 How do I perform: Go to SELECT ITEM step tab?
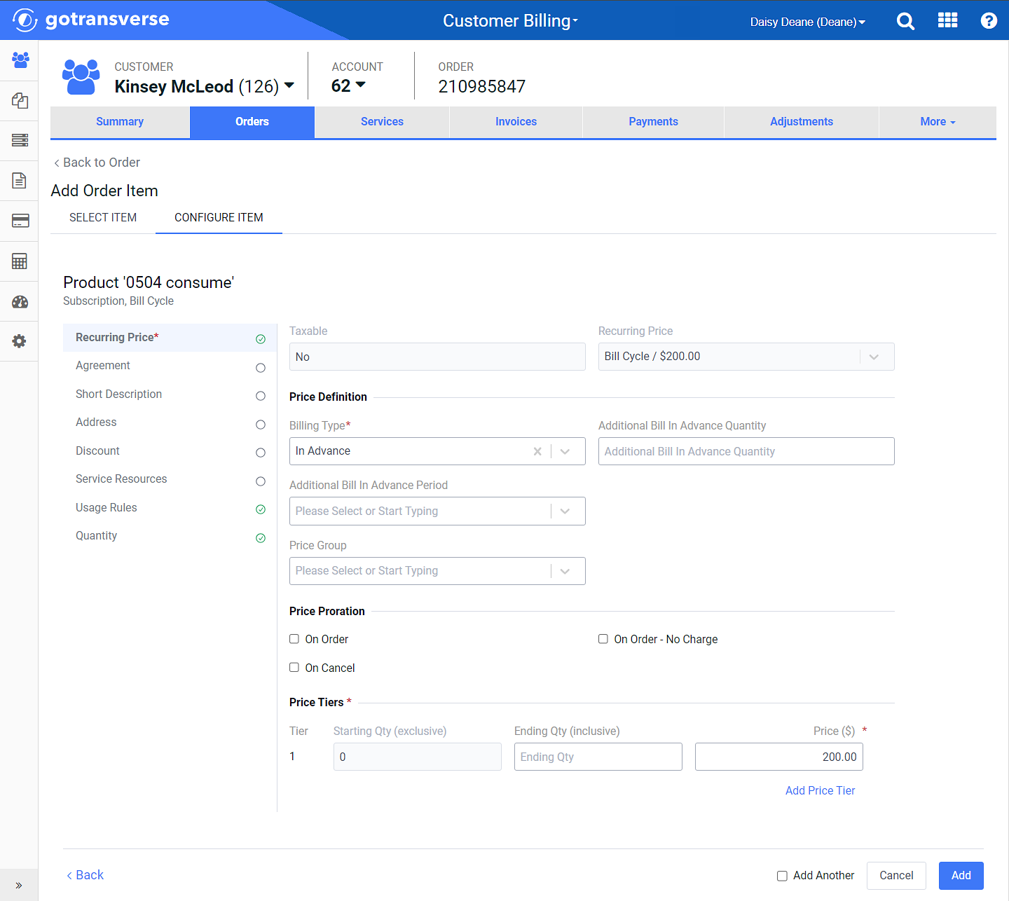[103, 218]
